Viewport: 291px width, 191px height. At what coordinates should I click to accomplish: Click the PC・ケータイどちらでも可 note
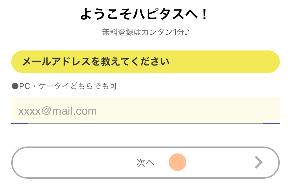point(64,86)
